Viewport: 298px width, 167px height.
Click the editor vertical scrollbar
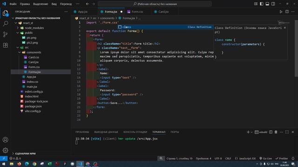point(296,48)
